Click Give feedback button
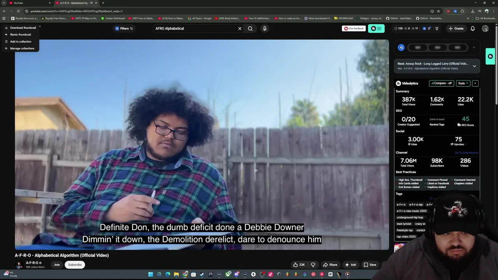The image size is (498, 280). [x=354, y=28]
